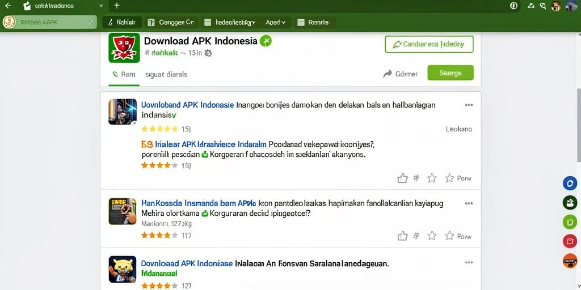Open the 'Dovnloaad APK Indonitase' link
The width and height of the screenshot is (581, 290).
click(187, 264)
